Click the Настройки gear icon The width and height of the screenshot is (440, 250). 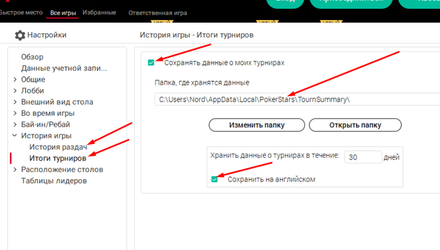tap(20, 35)
